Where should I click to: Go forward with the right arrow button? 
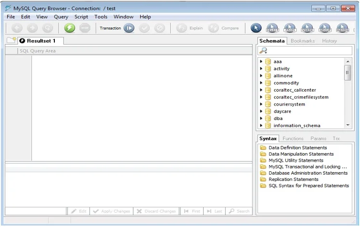32,28
